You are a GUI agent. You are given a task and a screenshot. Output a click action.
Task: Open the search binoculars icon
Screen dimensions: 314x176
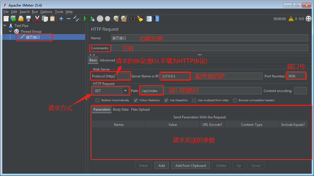133,19
